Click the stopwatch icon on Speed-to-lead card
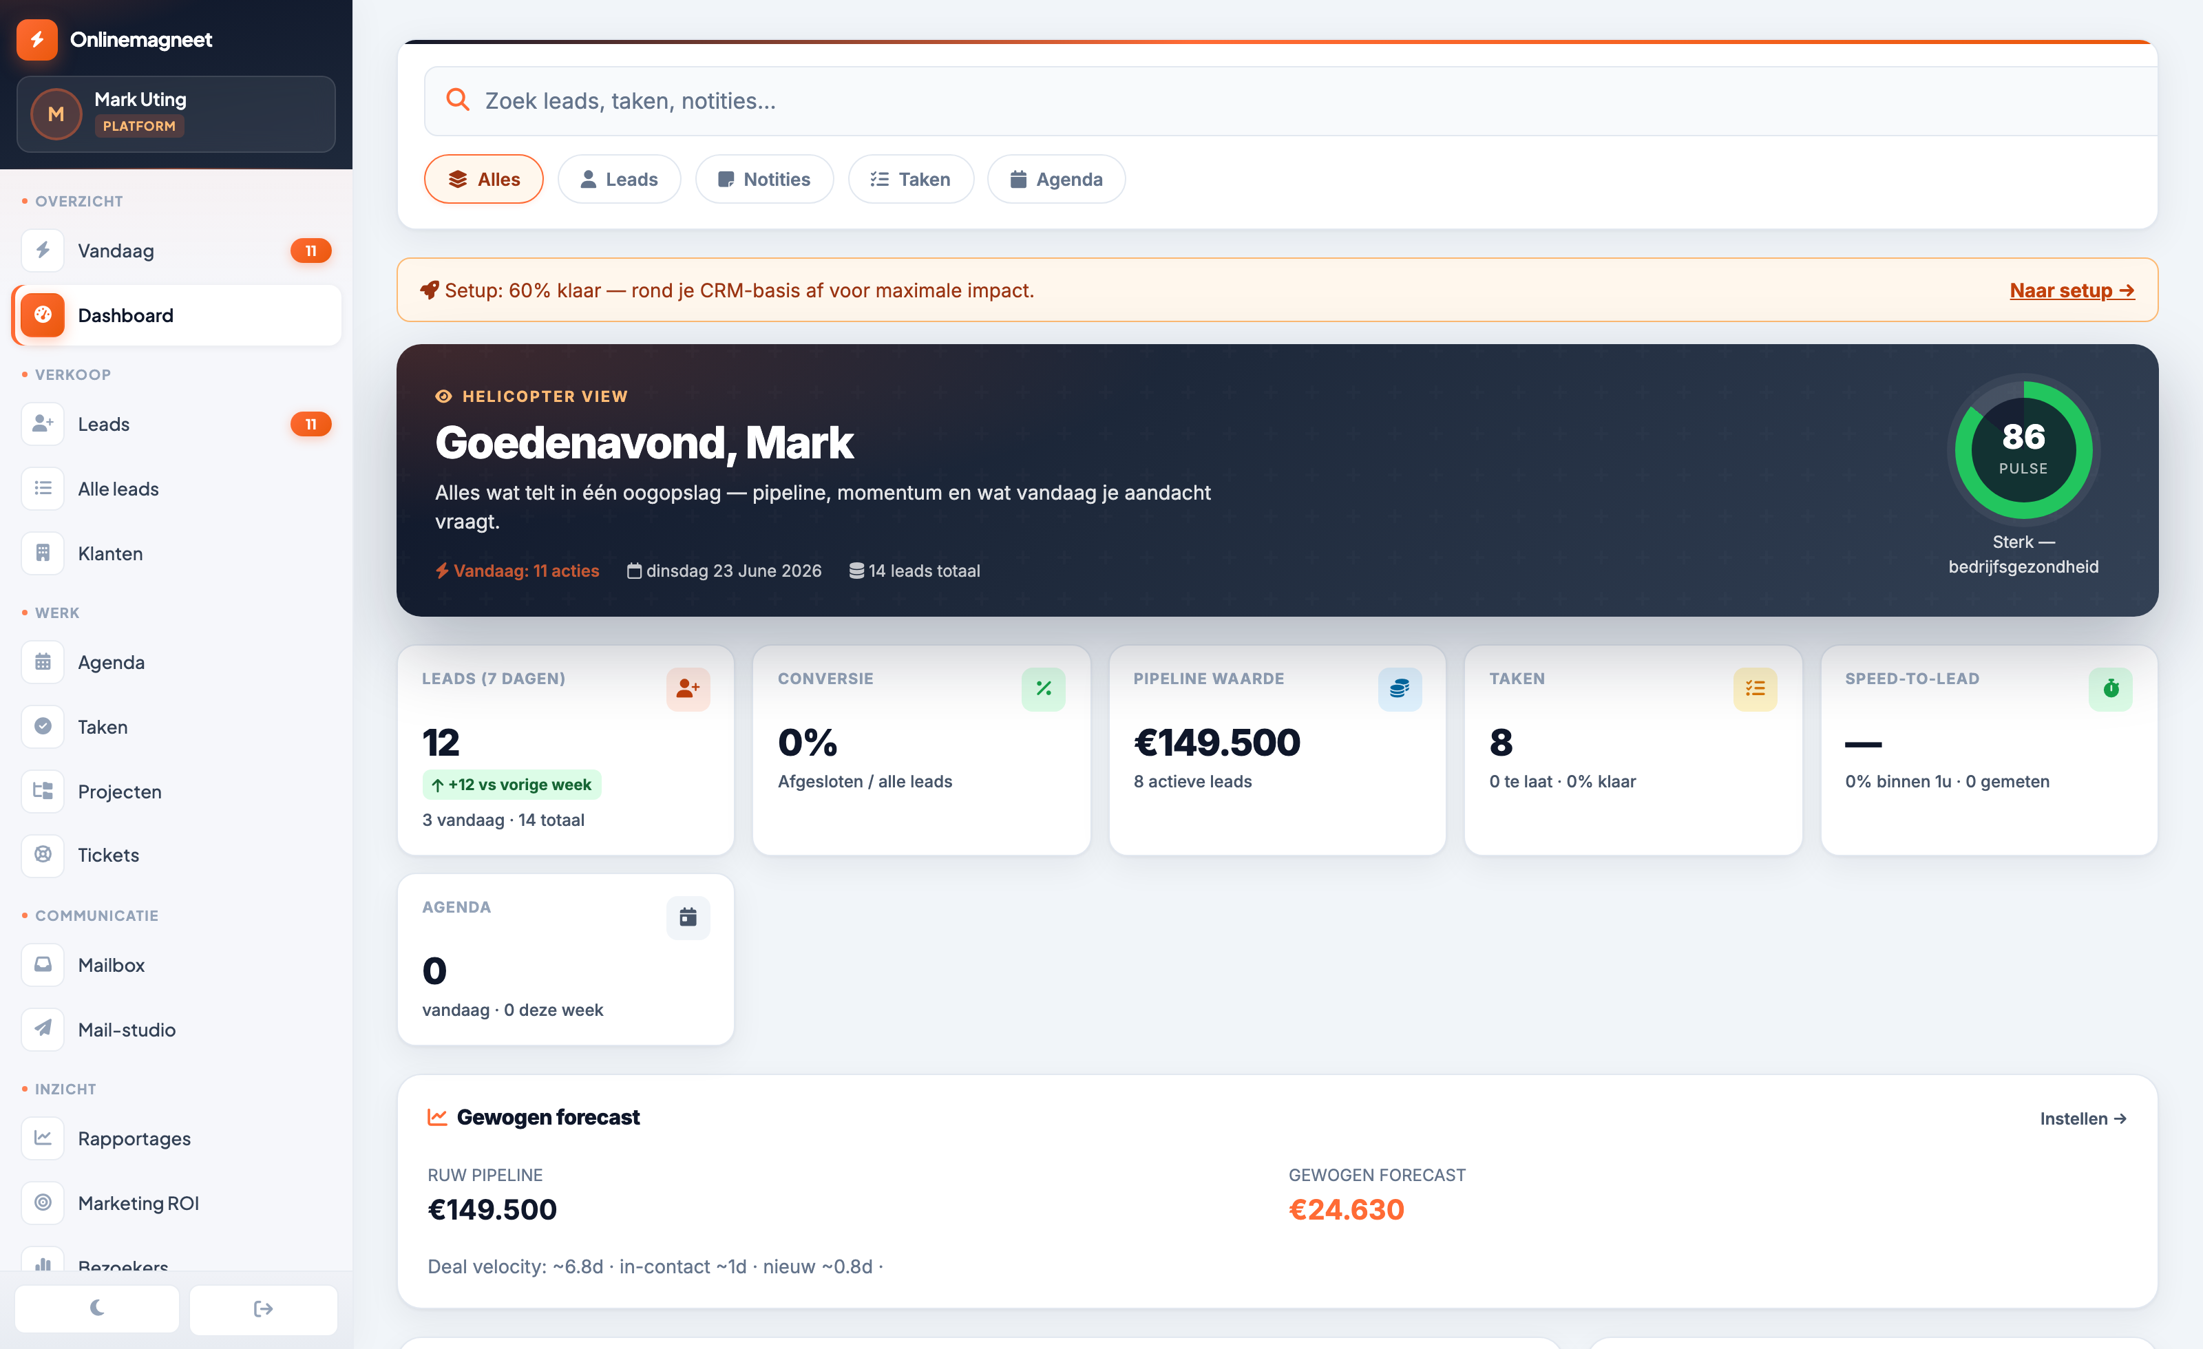This screenshot has height=1349, width=2203. click(2110, 688)
